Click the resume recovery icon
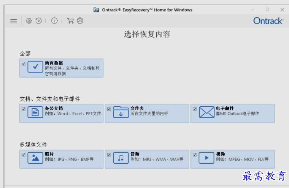289x188 pixels. (x=38, y=21)
